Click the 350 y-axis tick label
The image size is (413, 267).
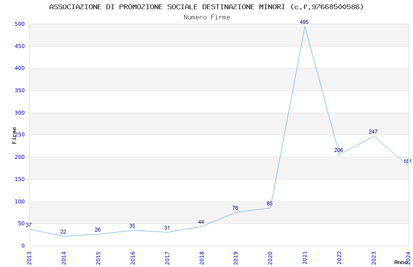pos(19,90)
